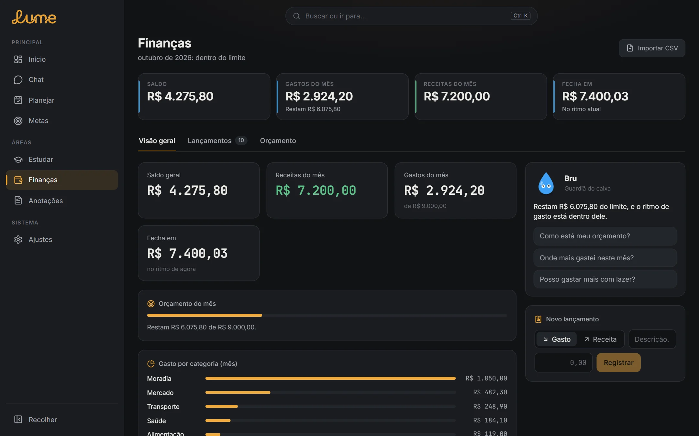Ask Bru 'Como está meu orçamento?'
This screenshot has width=699, height=436.
[x=605, y=236]
